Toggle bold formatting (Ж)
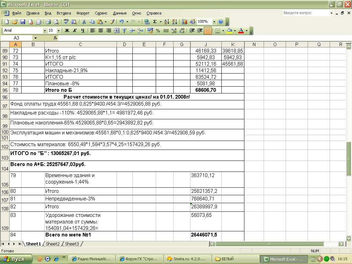The image size is (352, 264). (67, 31)
